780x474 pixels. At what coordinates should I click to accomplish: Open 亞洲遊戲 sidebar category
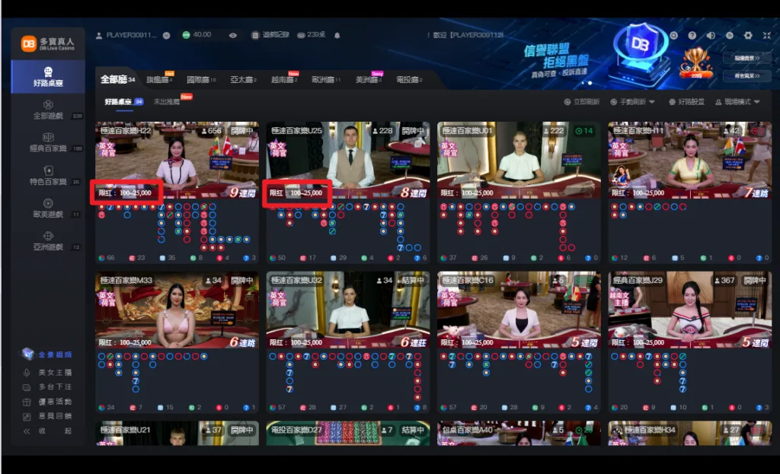tap(48, 241)
